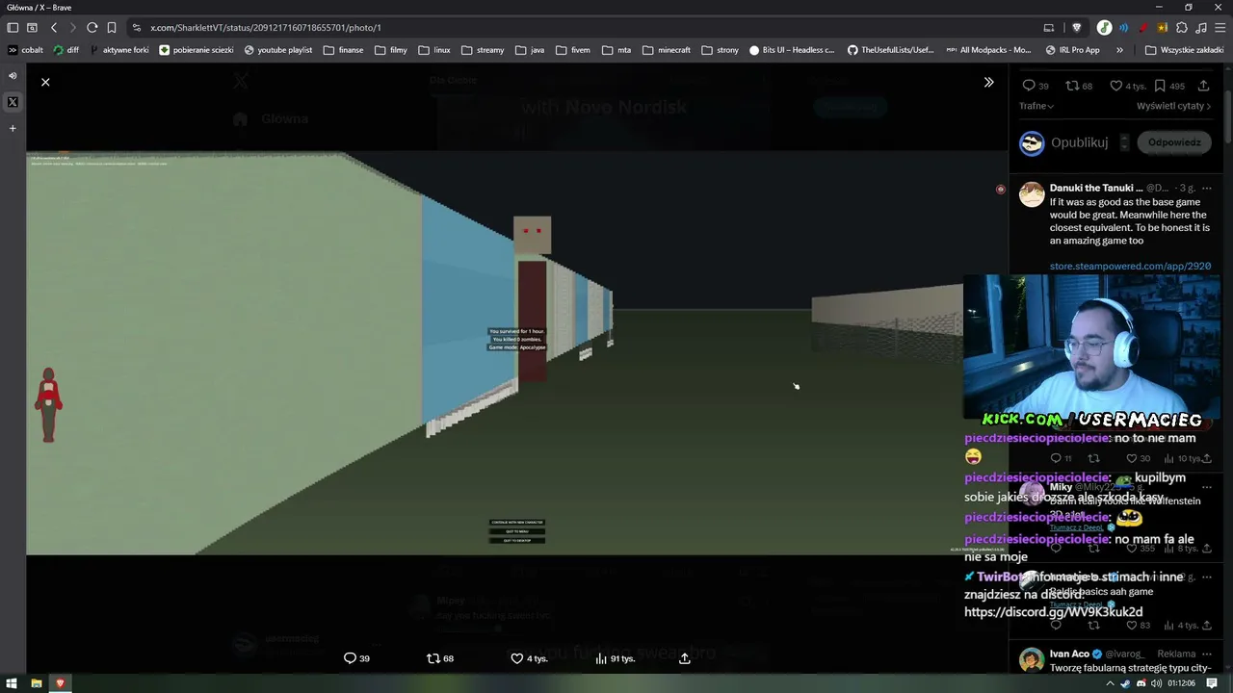This screenshot has height=693, width=1233.
Task: Open the cobalt bookmark
Action: coord(26,50)
